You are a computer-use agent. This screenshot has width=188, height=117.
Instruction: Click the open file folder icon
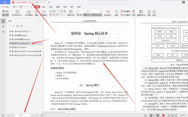click(x=14, y=7)
